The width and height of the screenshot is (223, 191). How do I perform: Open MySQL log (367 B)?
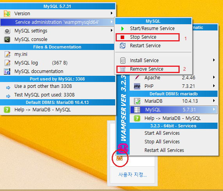tap(57, 63)
